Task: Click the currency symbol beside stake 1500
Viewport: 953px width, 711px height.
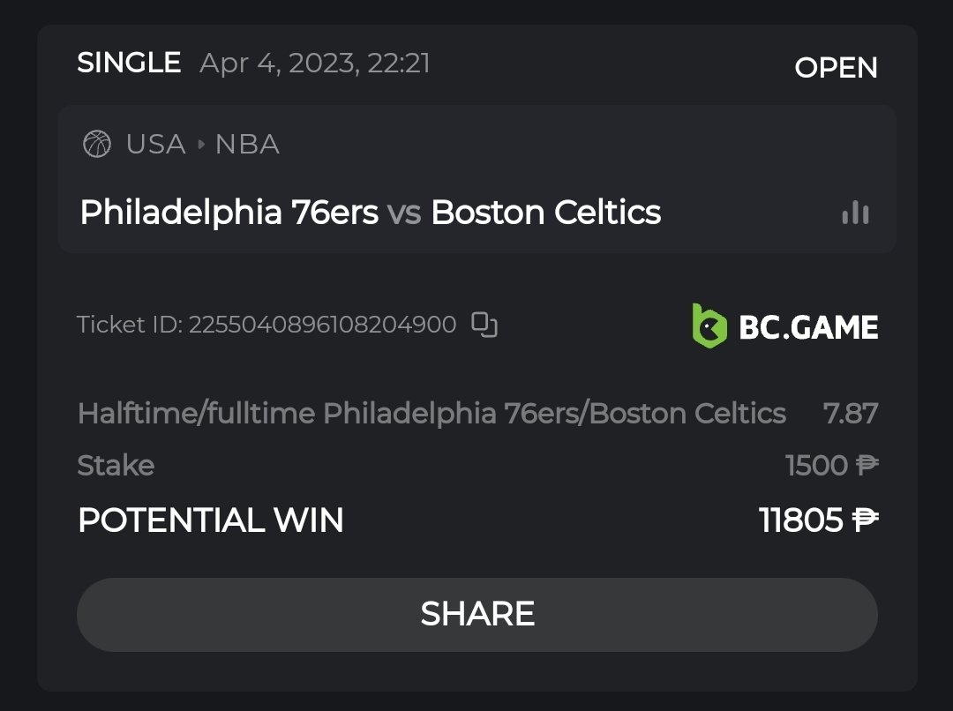Action: [x=867, y=465]
